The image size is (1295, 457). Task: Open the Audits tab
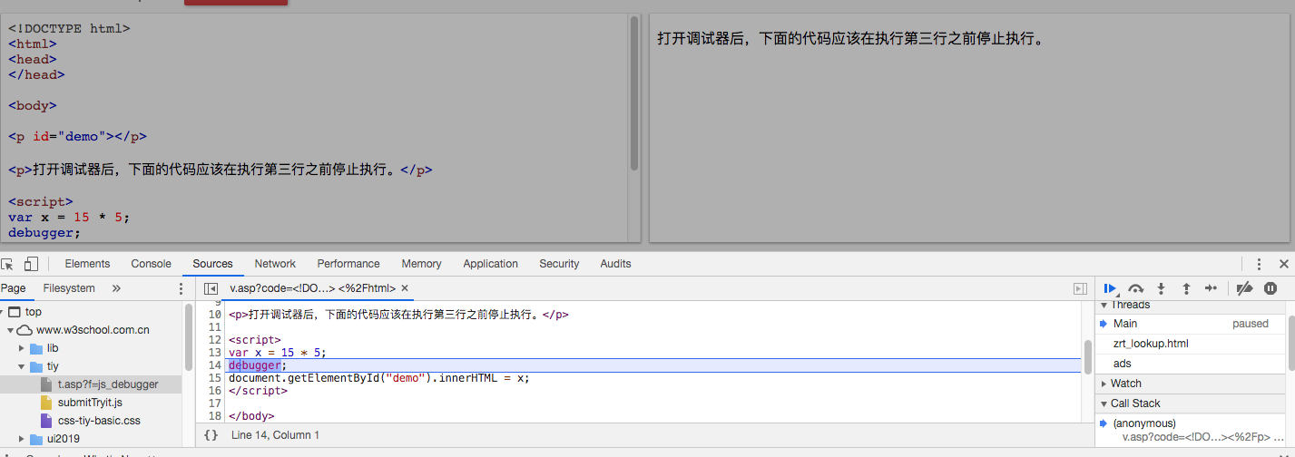[x=615, y=264]
